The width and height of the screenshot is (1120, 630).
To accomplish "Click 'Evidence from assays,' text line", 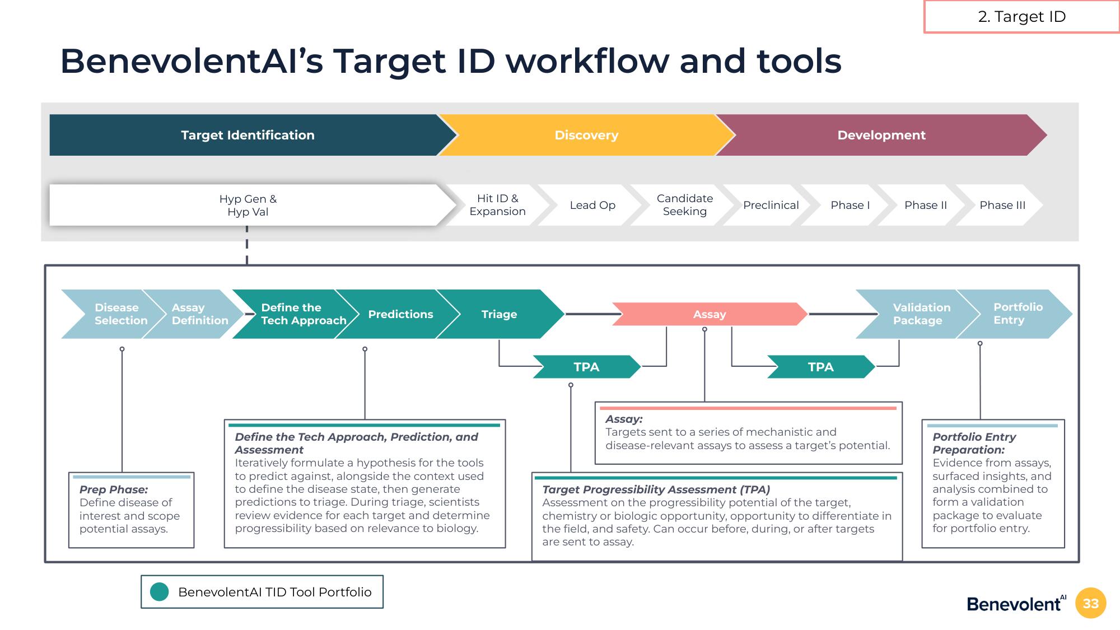I will [x=992, y=463].
